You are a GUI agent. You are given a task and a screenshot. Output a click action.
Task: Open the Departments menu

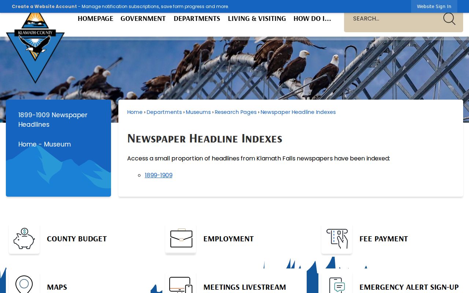pyautogui.click(x=197, y=19)
